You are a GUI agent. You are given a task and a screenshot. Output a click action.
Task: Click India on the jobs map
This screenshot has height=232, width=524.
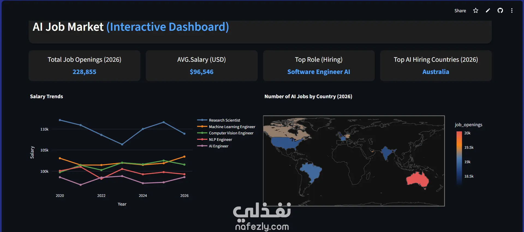[x=386, y=153]
